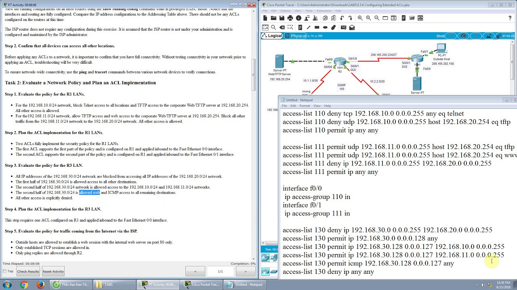
Task: Open Notepad Edit menu
Action: 293,106
